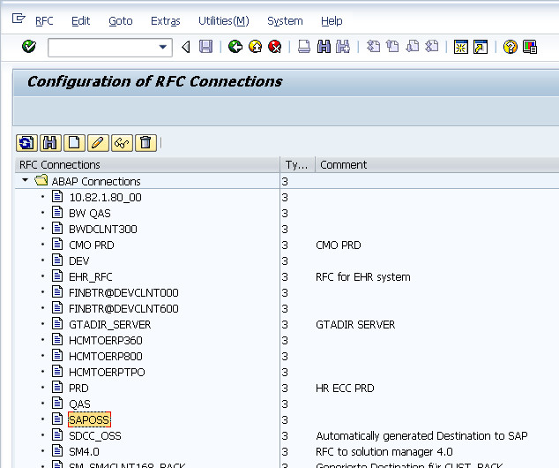Click the green Back arrow icon

pyautogui.click(x=235, y=47)
